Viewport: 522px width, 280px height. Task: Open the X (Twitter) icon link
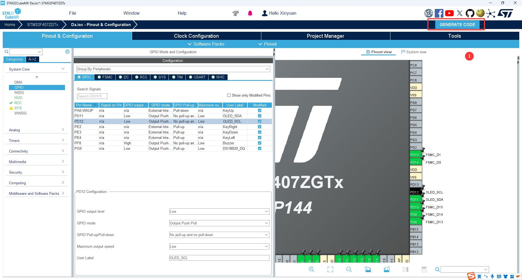[x=460, y=13]
